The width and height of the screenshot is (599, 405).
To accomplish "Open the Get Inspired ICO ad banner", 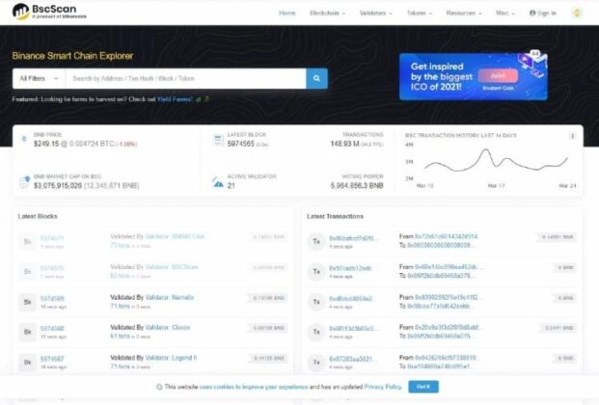I will (474, 76).
